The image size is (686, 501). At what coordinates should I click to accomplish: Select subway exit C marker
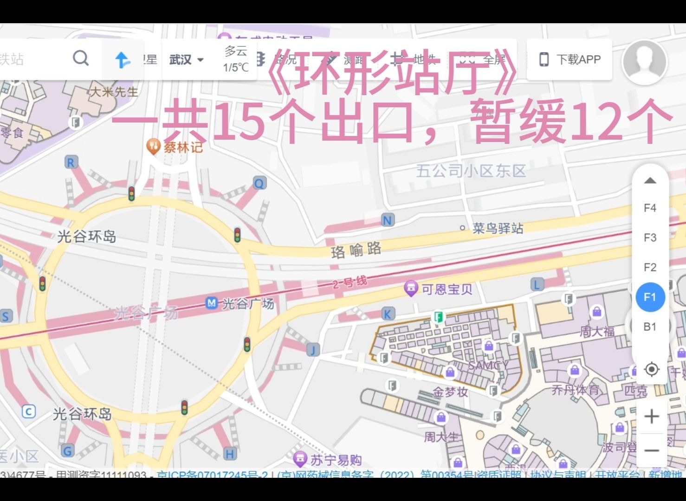point(29,411)
